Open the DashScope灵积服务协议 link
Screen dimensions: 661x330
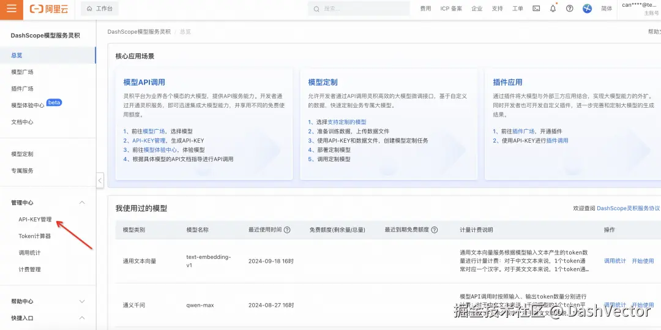pos(629,208)
